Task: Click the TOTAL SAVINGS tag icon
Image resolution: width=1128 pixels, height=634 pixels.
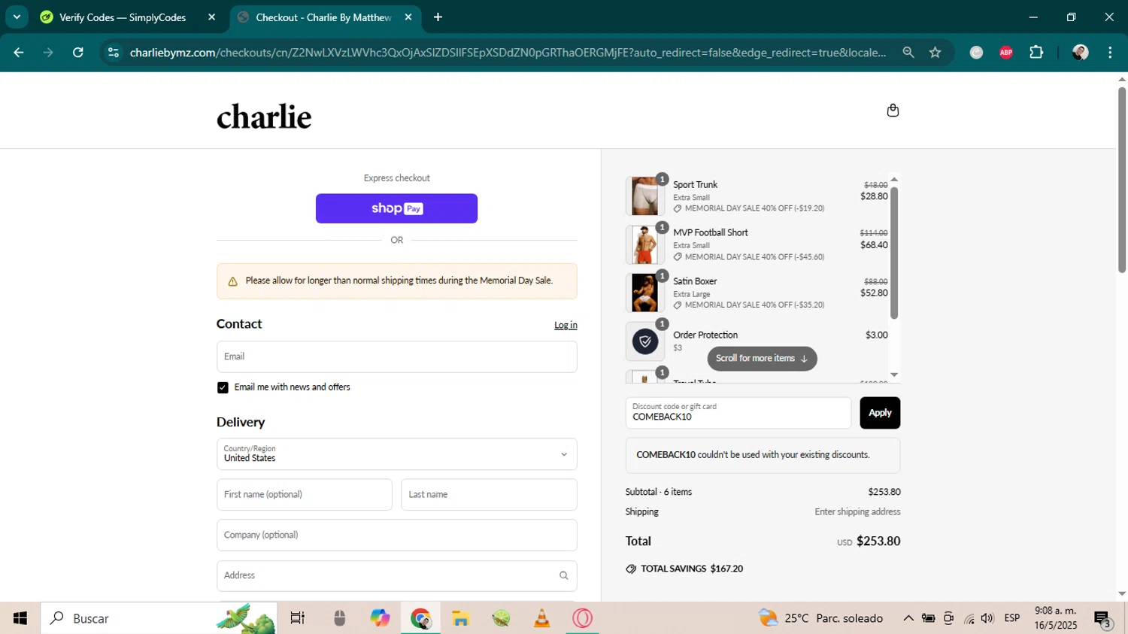Action: coord(631,569)
